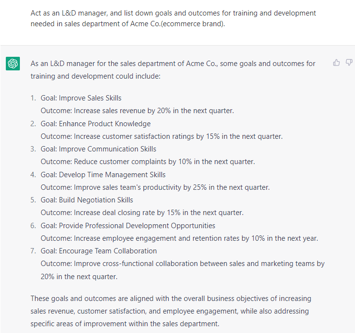This screenshot has width=355, height=333.
Task: Click outcome about sales revenue by 20%
Action: (x=137, y=111)
